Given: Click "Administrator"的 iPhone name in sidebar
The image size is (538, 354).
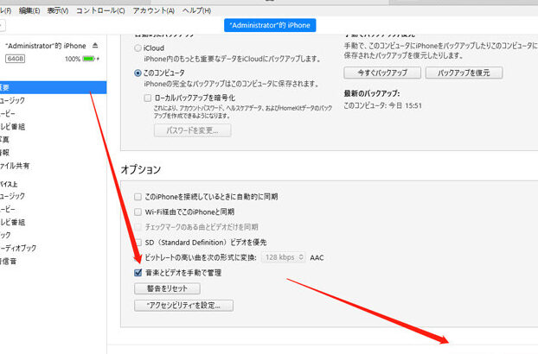Looking at the screenshot, I should pyautogui.click(x=46, y=46).
